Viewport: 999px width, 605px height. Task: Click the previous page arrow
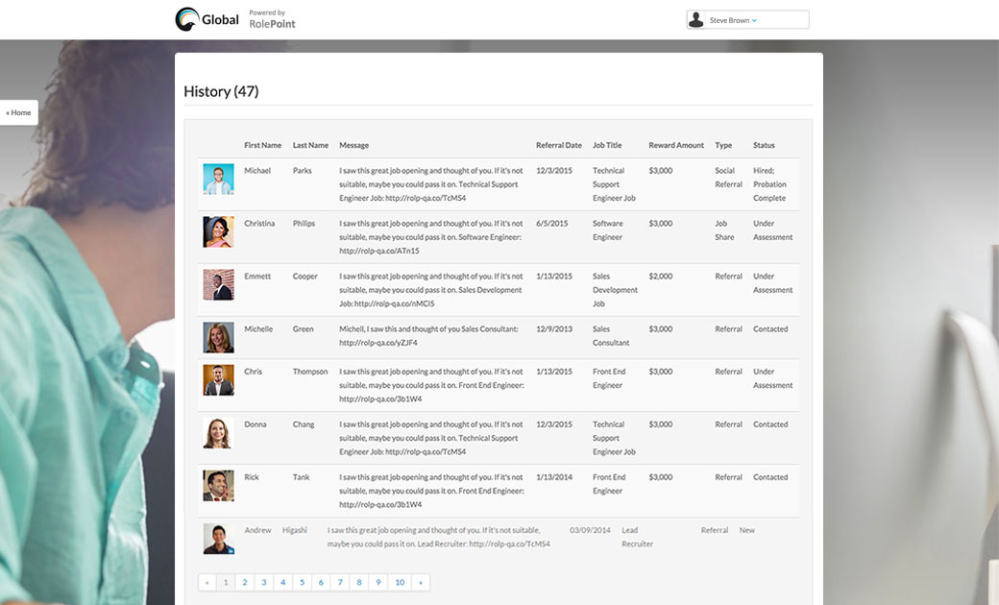coord(207,582)
